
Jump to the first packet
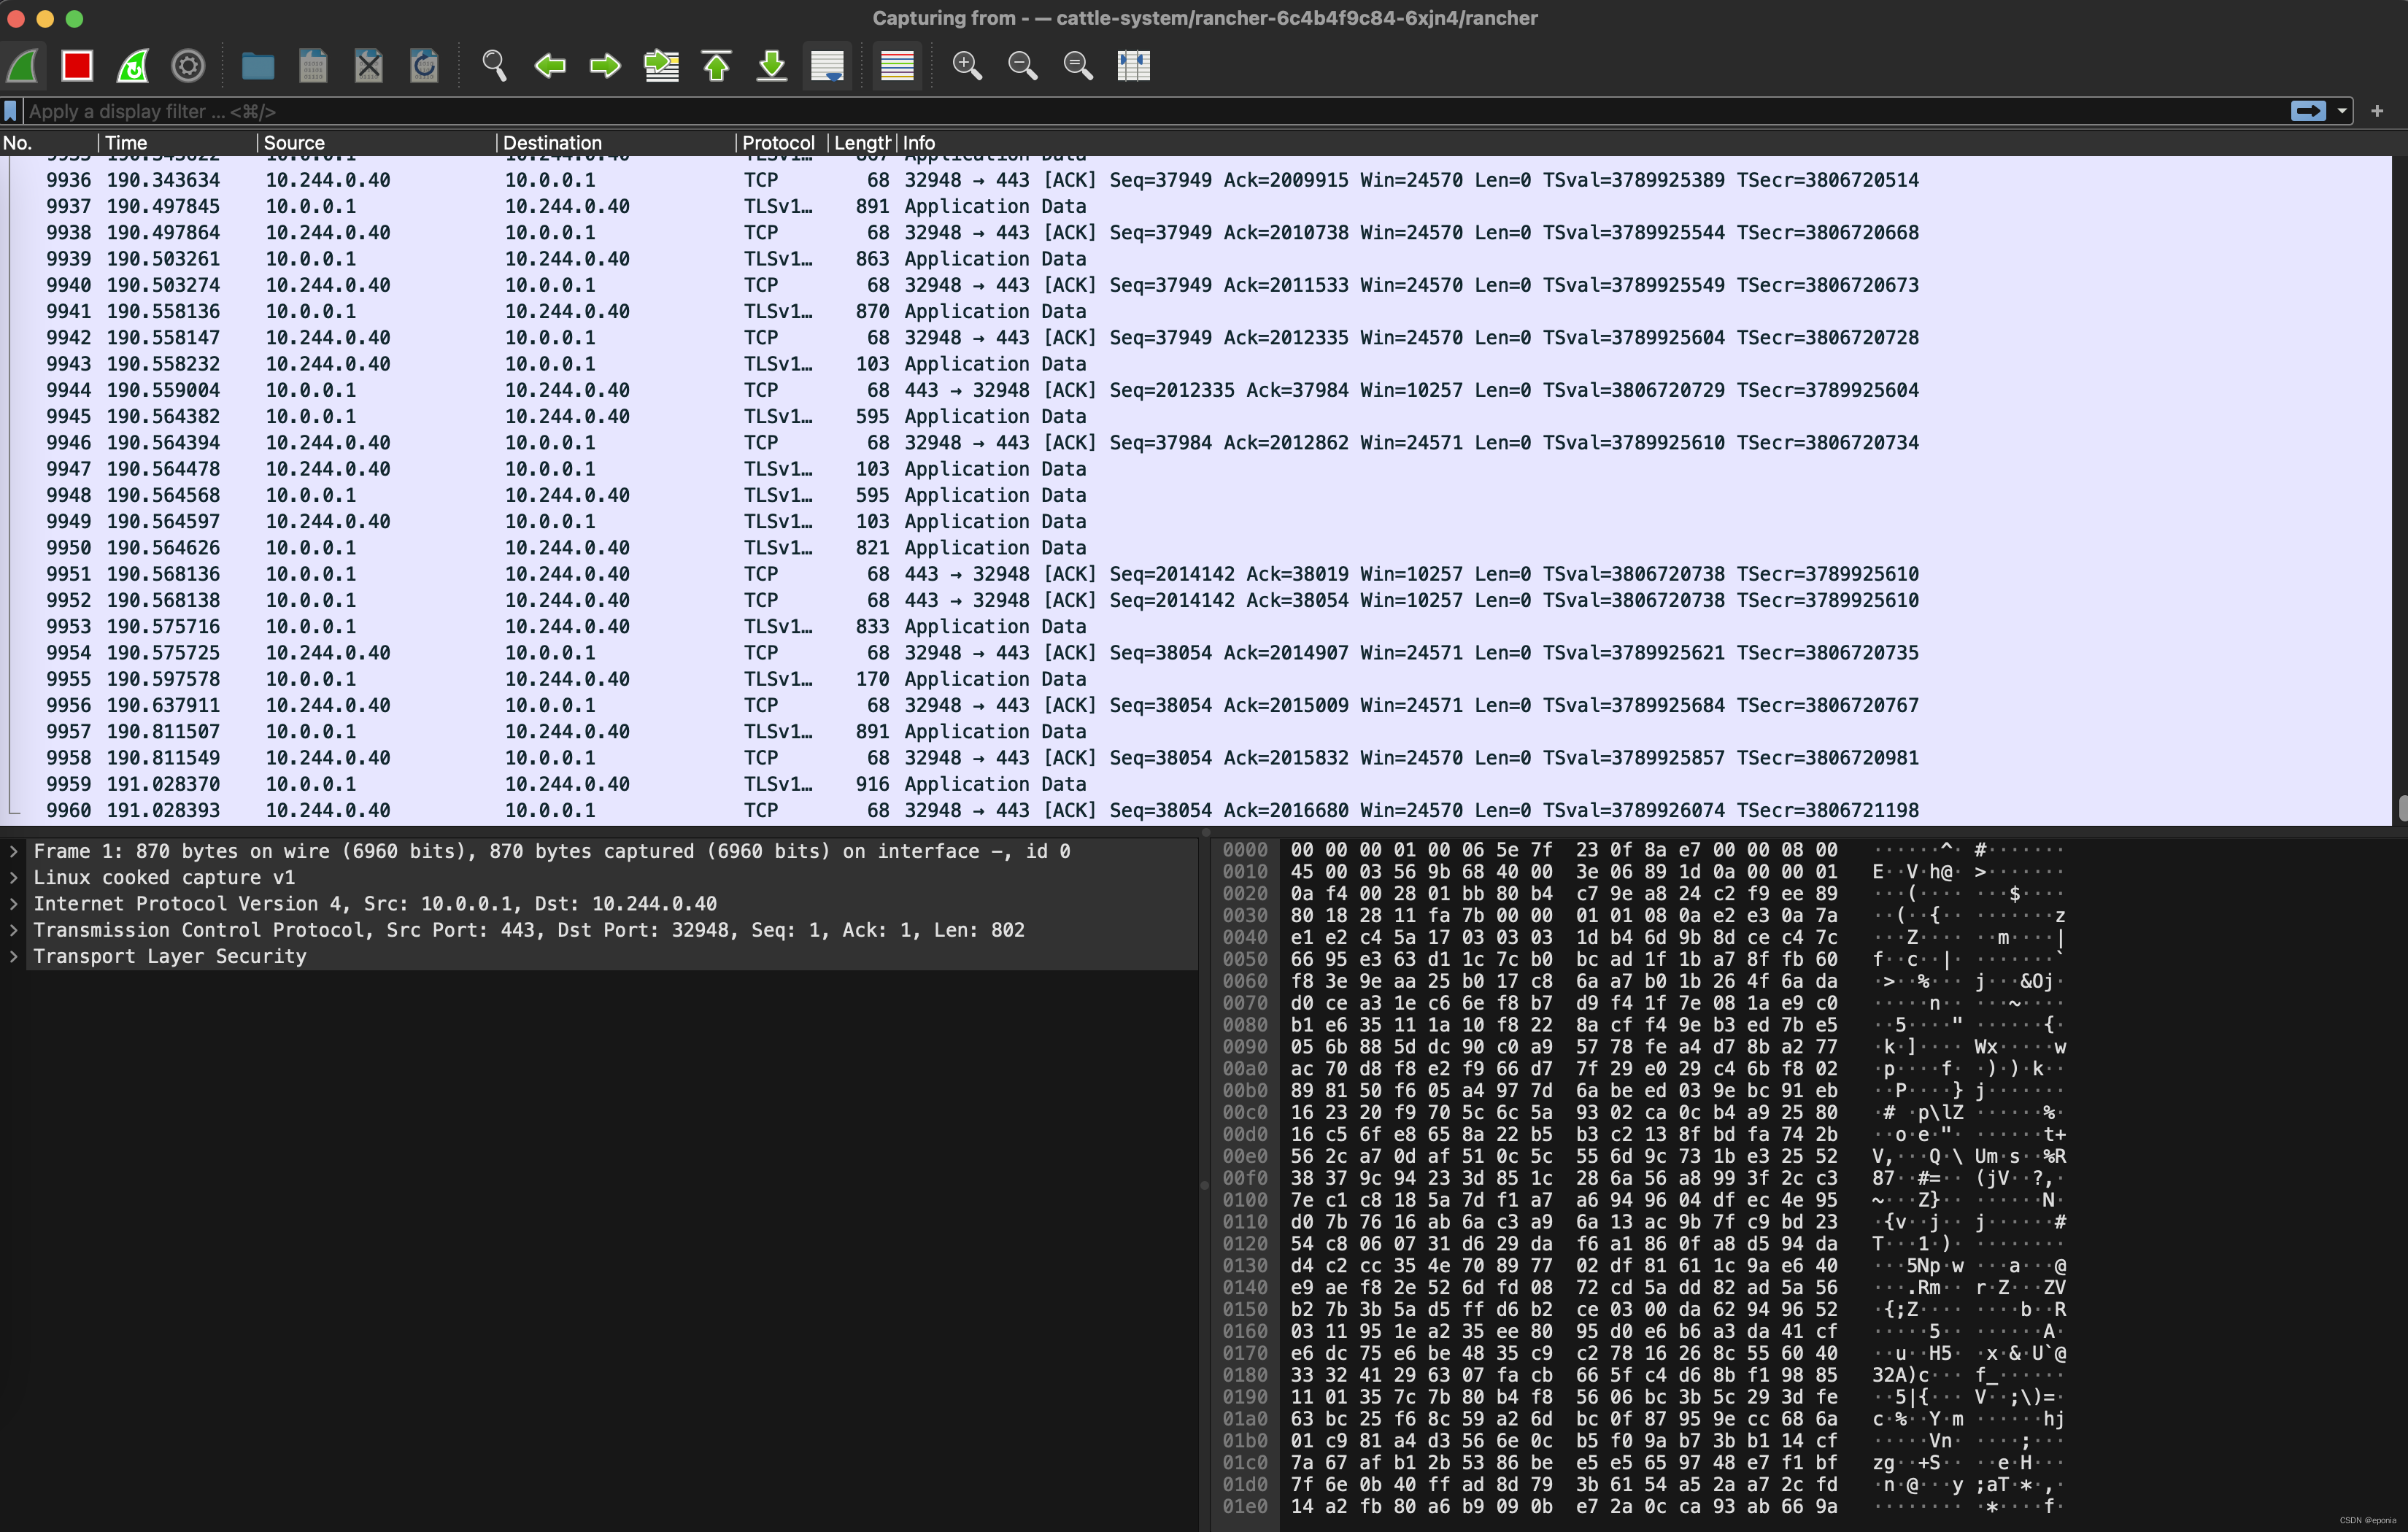point(717,66)
